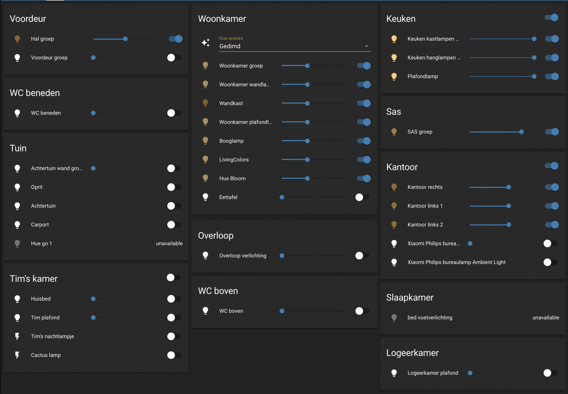568x394 pixels.
Task: Click the Eettafel light bulb icon
Action: pos(206,197)
